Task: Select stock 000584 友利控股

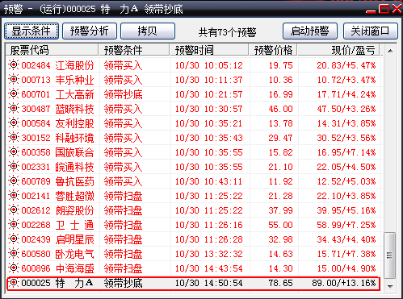Action: (x=57, y=123)
